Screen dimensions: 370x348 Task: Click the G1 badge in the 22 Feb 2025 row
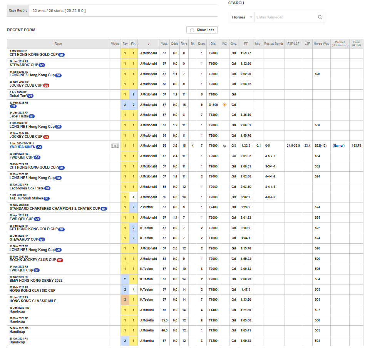click(13, 106)
